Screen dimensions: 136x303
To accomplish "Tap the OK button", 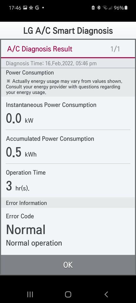I will (x=68, y=265).
